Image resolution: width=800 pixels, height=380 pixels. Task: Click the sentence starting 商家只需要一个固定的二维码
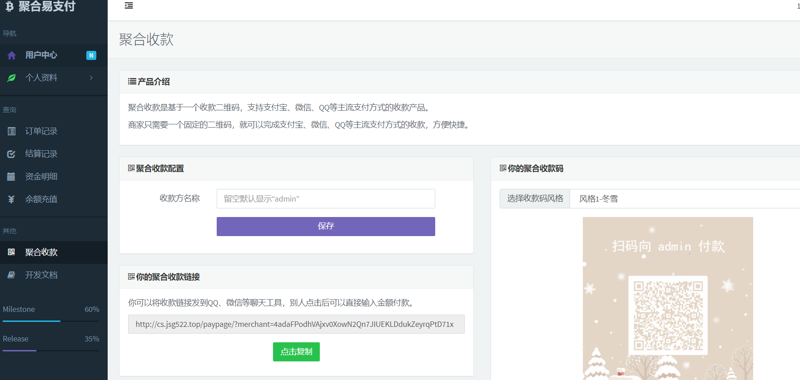tap(300, 125)
